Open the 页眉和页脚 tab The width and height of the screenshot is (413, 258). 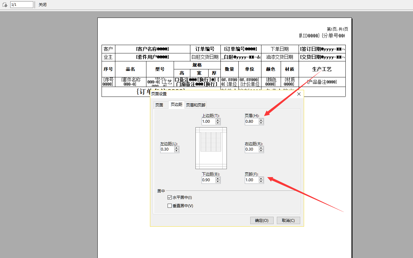196,105
